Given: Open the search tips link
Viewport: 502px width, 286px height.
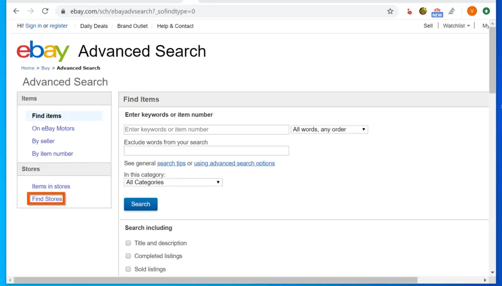Looking at the screenshot, I should coord(171,163).
